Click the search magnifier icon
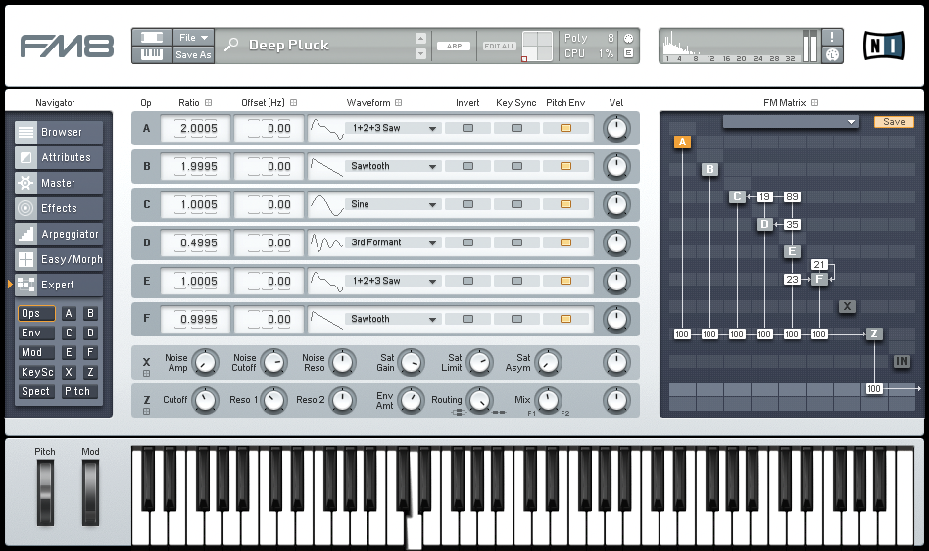 [231, 45]
